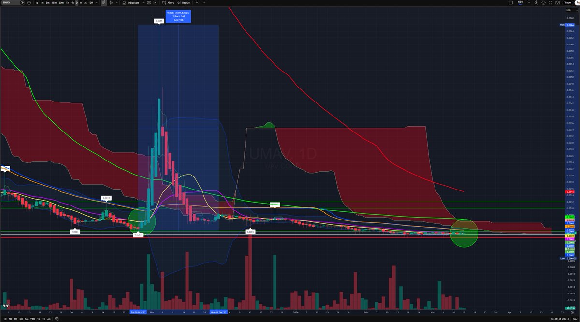Show All date range
Viewport: 580px width, 322px height.
pos(49,319)
